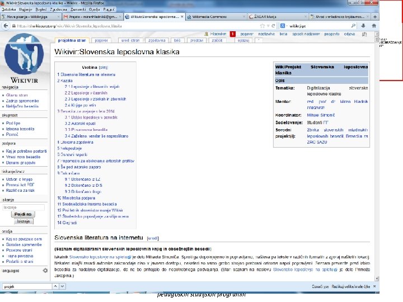
Task: Click the URL address bar
Action: pyautogui.click(x=136, y=26)
